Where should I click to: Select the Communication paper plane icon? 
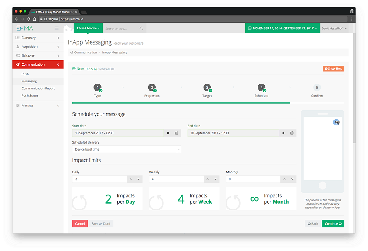point(17,64)
